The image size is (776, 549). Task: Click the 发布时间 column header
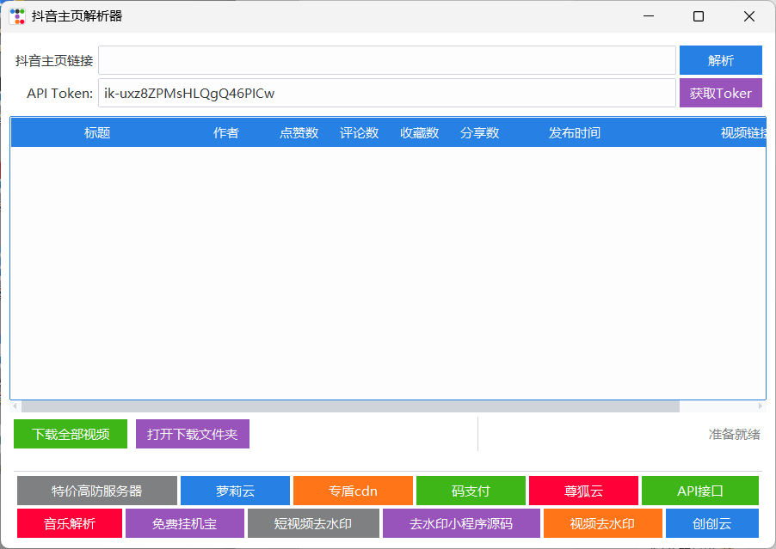[574, 132]
